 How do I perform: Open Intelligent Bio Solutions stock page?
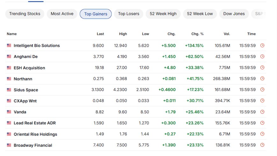(x=37, y=46)
